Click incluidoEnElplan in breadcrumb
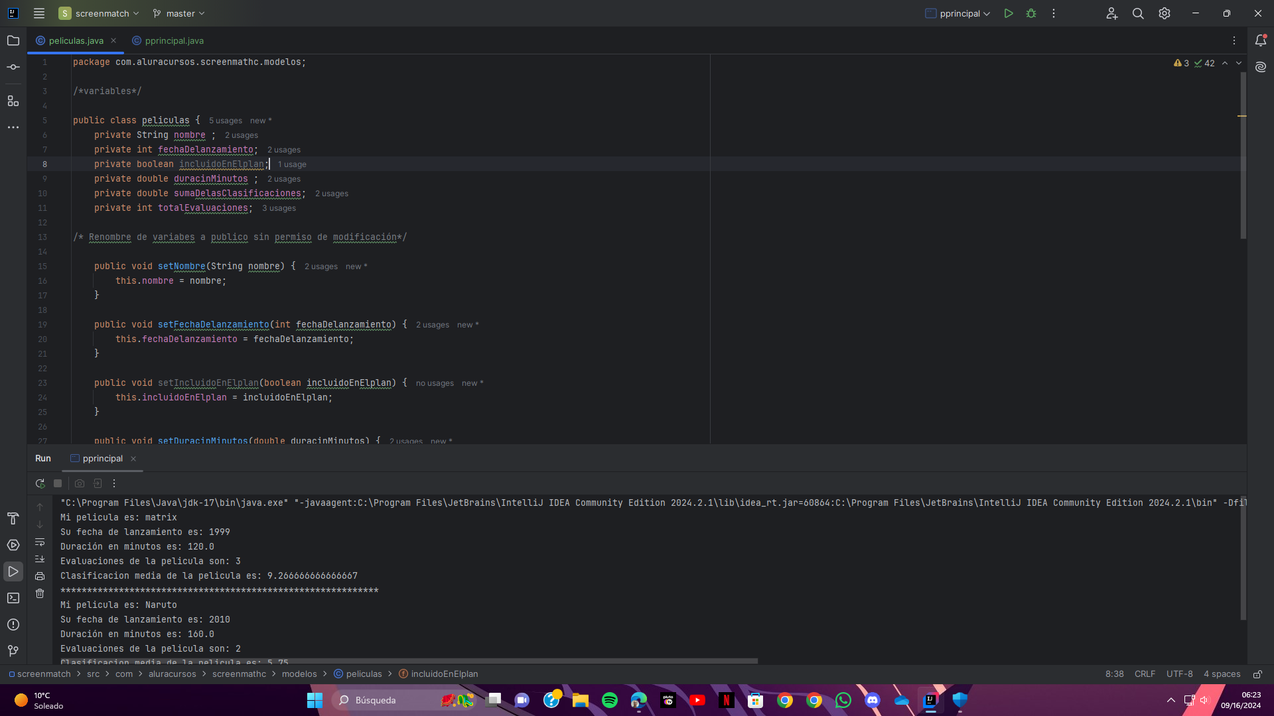 tap(439, 674)
